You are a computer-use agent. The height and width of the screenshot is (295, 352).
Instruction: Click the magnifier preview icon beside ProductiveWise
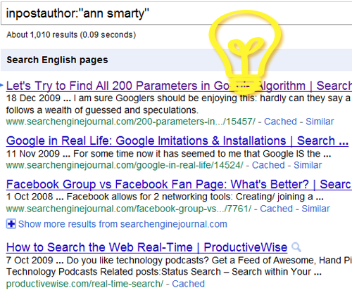point(296,247)
